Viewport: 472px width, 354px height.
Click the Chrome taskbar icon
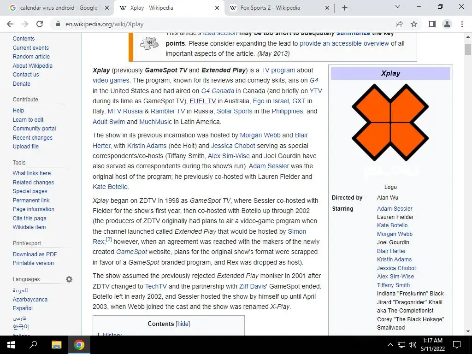[x=79, y=345]
